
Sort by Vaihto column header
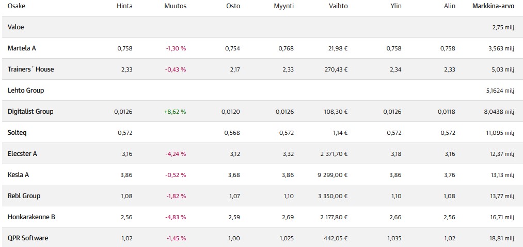(x=338, y=6)
